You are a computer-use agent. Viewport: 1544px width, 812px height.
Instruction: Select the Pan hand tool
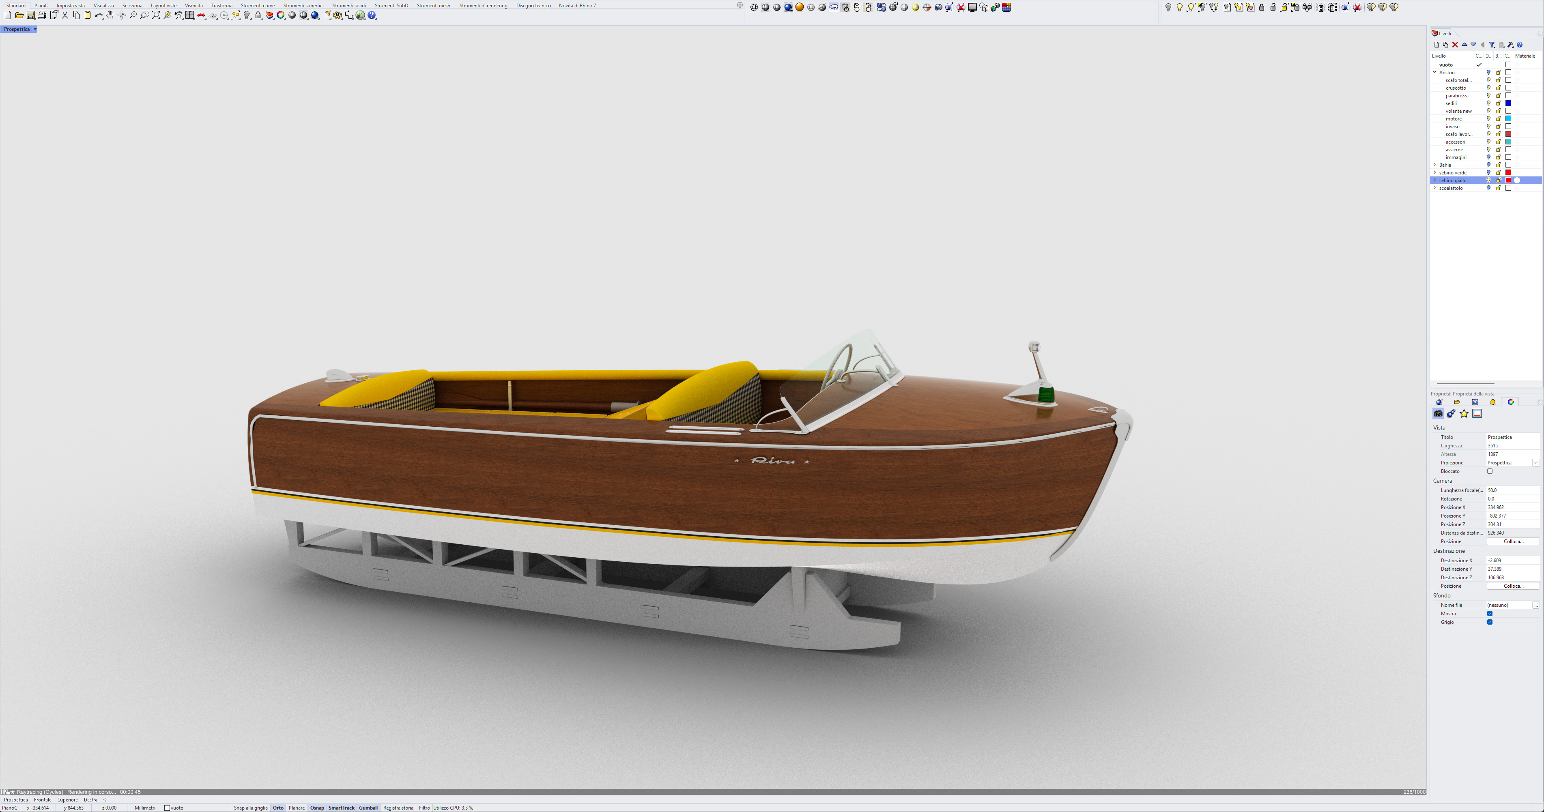pyautogui.click(x=110, y=15)
